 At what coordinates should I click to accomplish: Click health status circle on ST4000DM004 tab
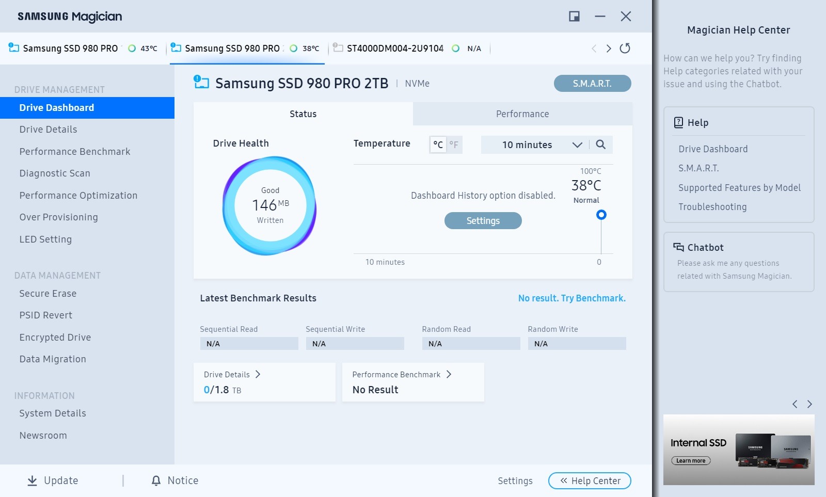click(x=455, y=49)
